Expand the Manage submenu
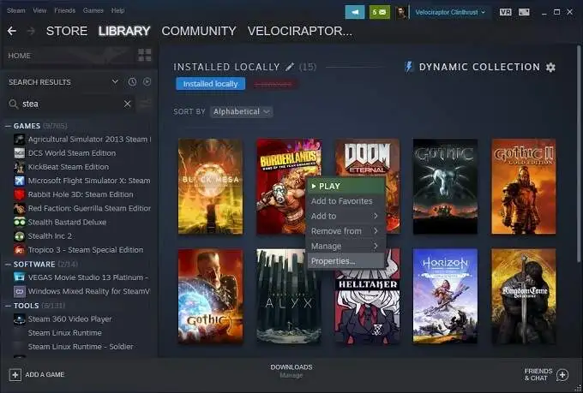This screenshot has width=583, height=393. click(346, 246)
